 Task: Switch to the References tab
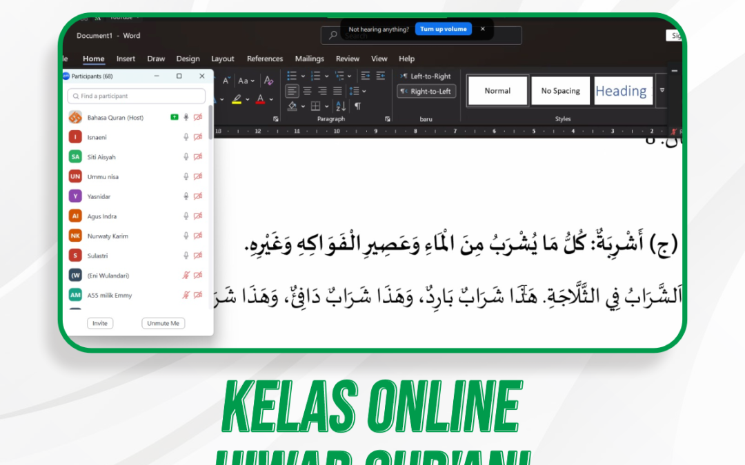click(x=265, y=59)
